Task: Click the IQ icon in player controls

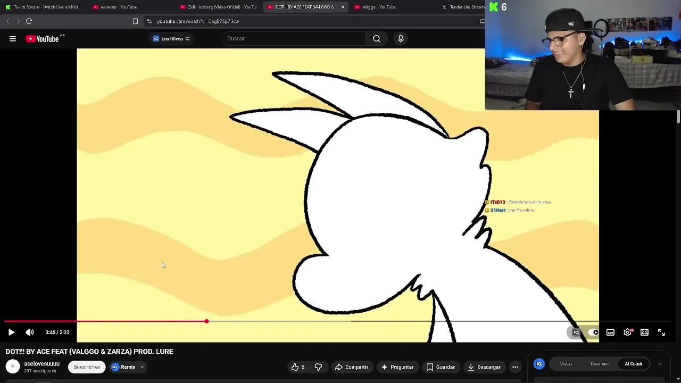Action: coord(576,332)
